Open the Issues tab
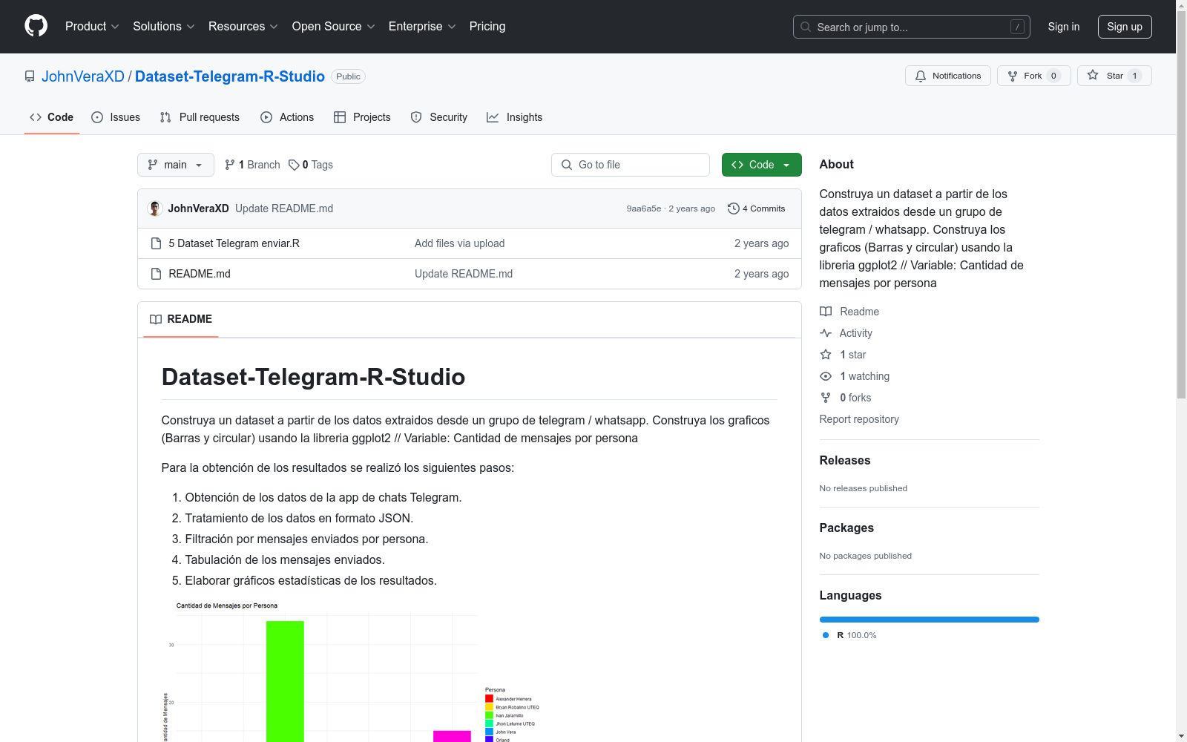This screenshot has width=1187, height=742. [x=116, y=117]
